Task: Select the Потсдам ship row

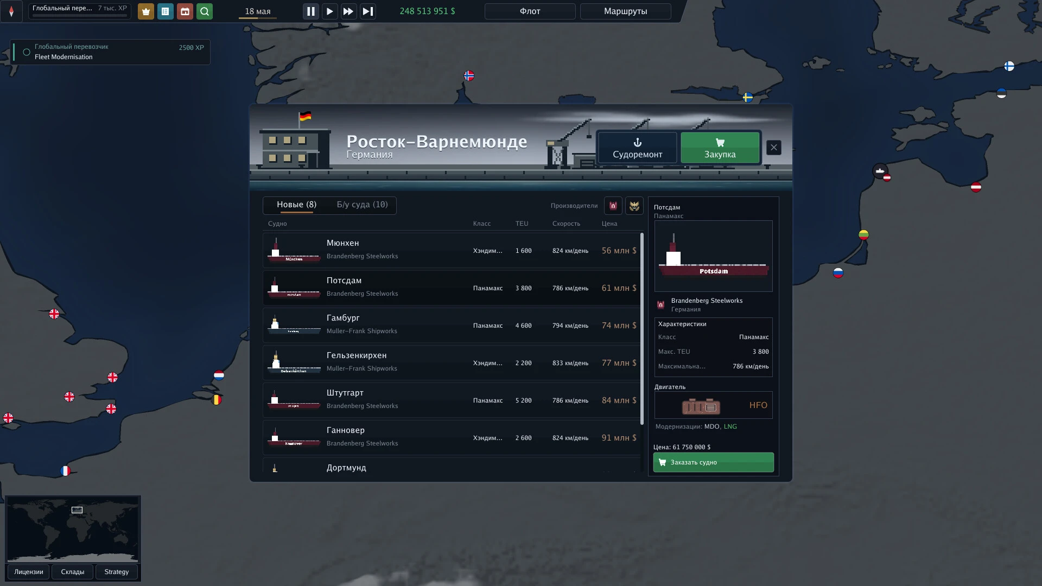Action: (452, 288)
